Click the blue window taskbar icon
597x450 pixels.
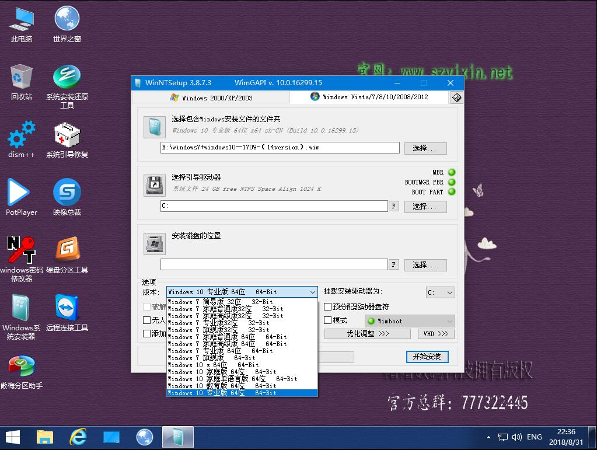(111, 437)
